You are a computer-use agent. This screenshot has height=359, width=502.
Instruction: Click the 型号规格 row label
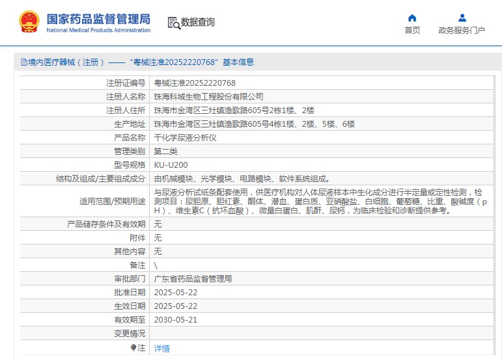coord(130,165)
